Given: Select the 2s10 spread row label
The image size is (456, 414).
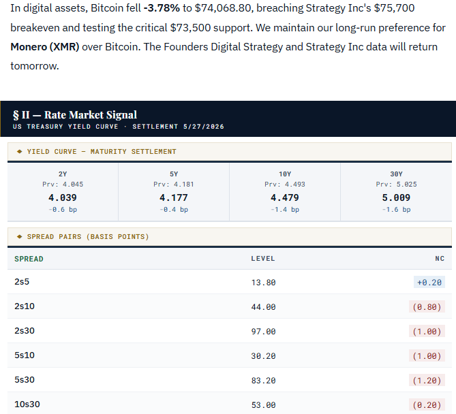Looking at the screenshot, I should [25, 306].
